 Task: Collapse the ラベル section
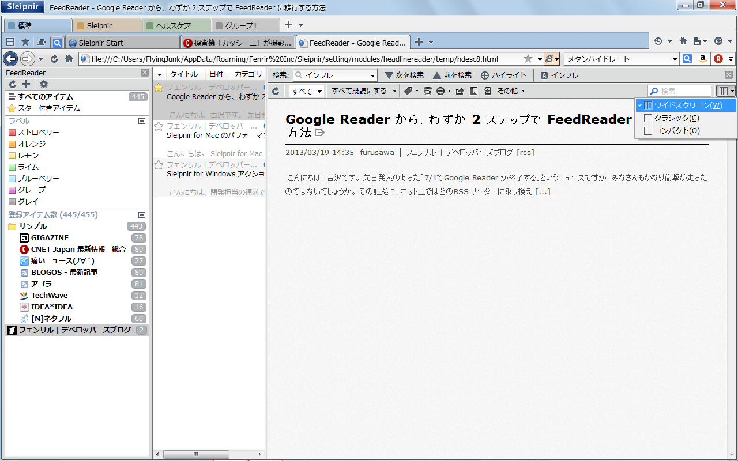[x=142, y=121]
